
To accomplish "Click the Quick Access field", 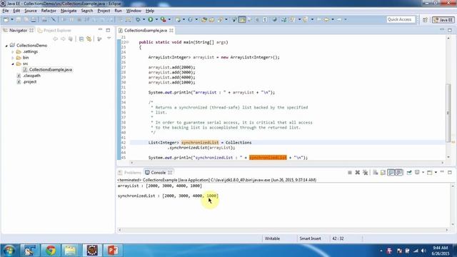I will tap(400, 19).
